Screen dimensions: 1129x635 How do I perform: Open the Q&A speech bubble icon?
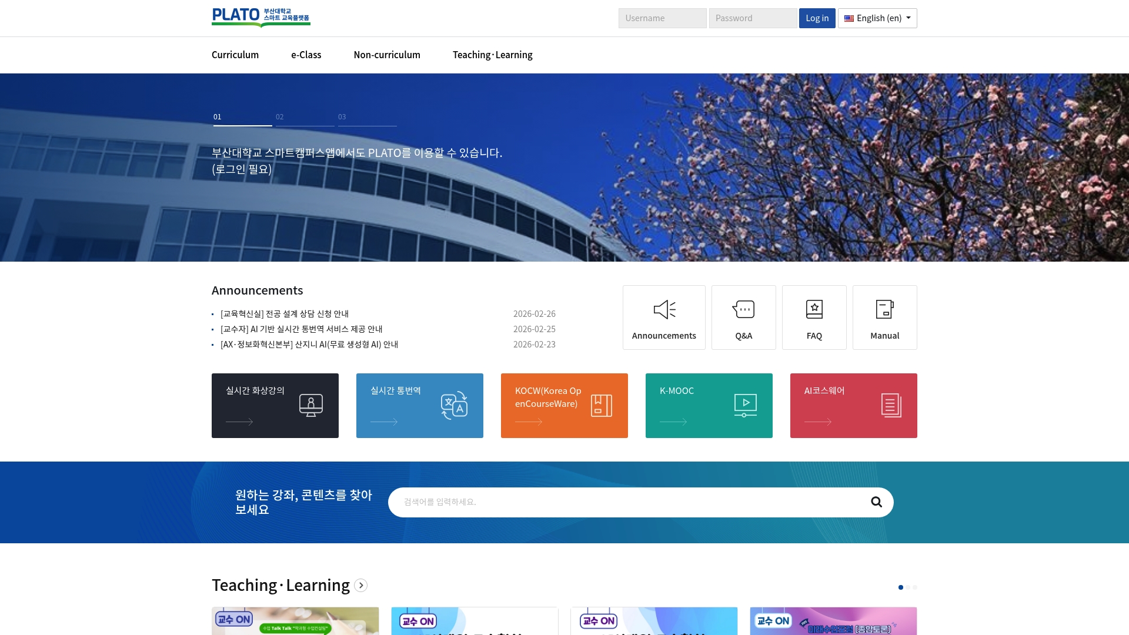tap(743, 309)
